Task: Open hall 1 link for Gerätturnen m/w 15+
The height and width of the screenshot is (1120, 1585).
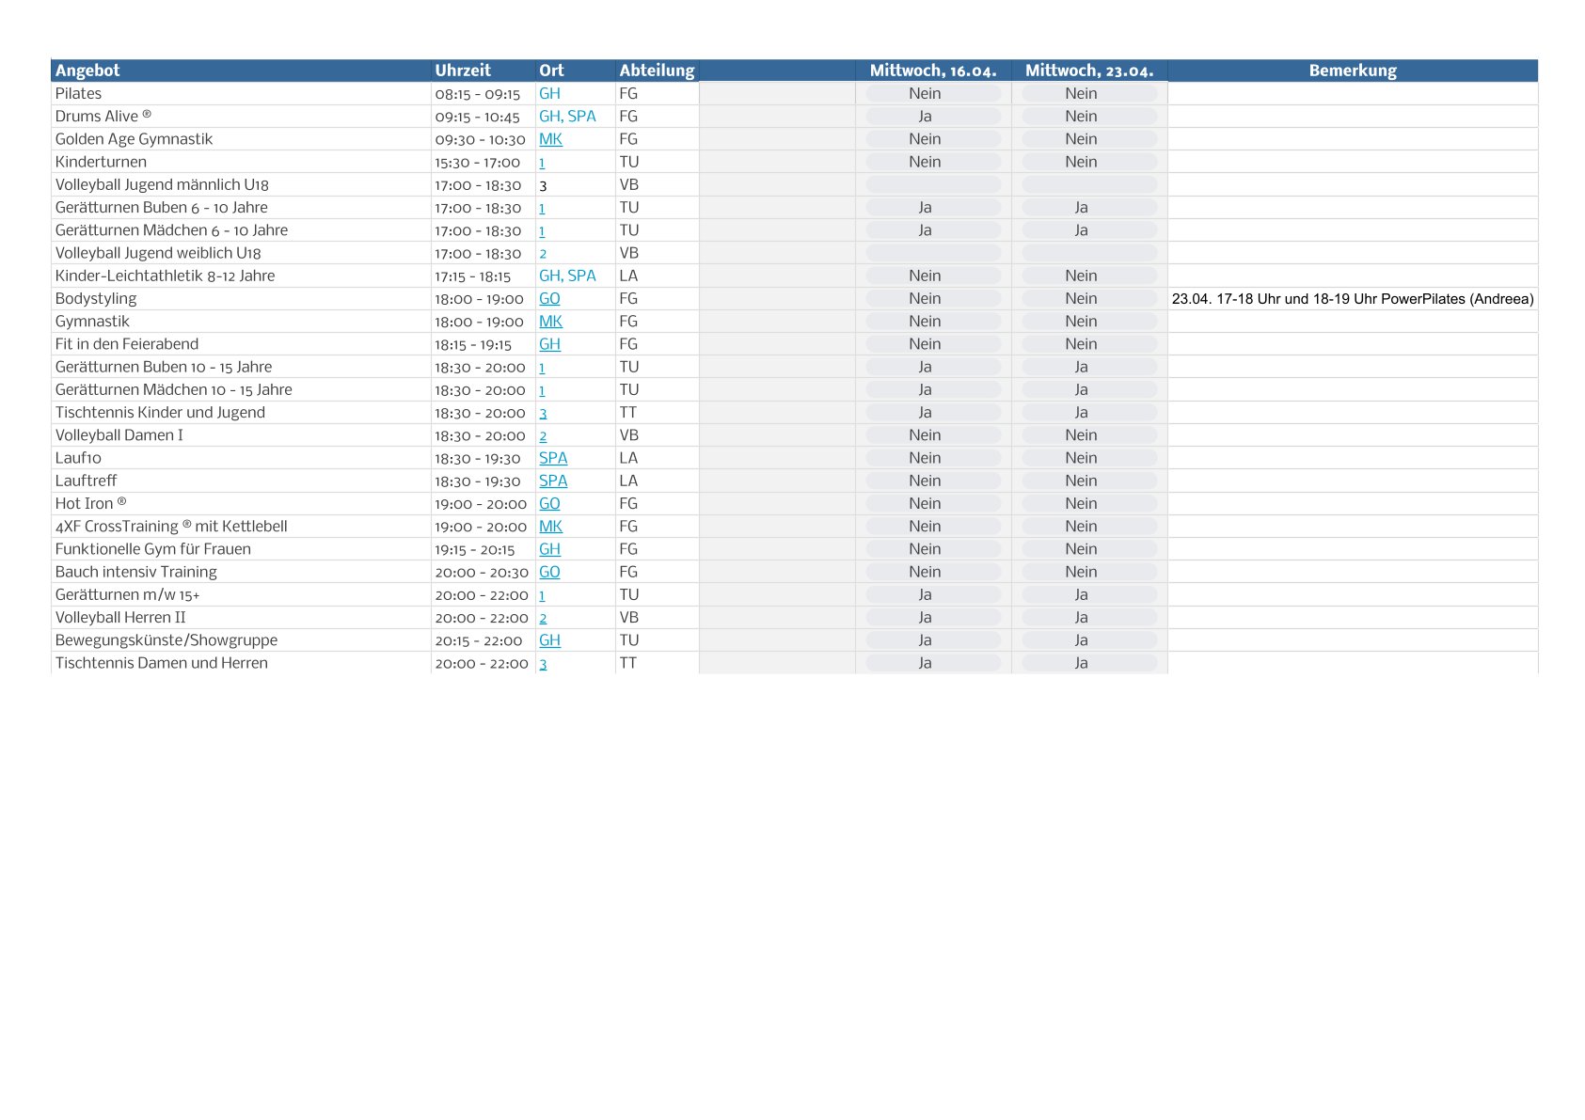Action: pos(542,595)
